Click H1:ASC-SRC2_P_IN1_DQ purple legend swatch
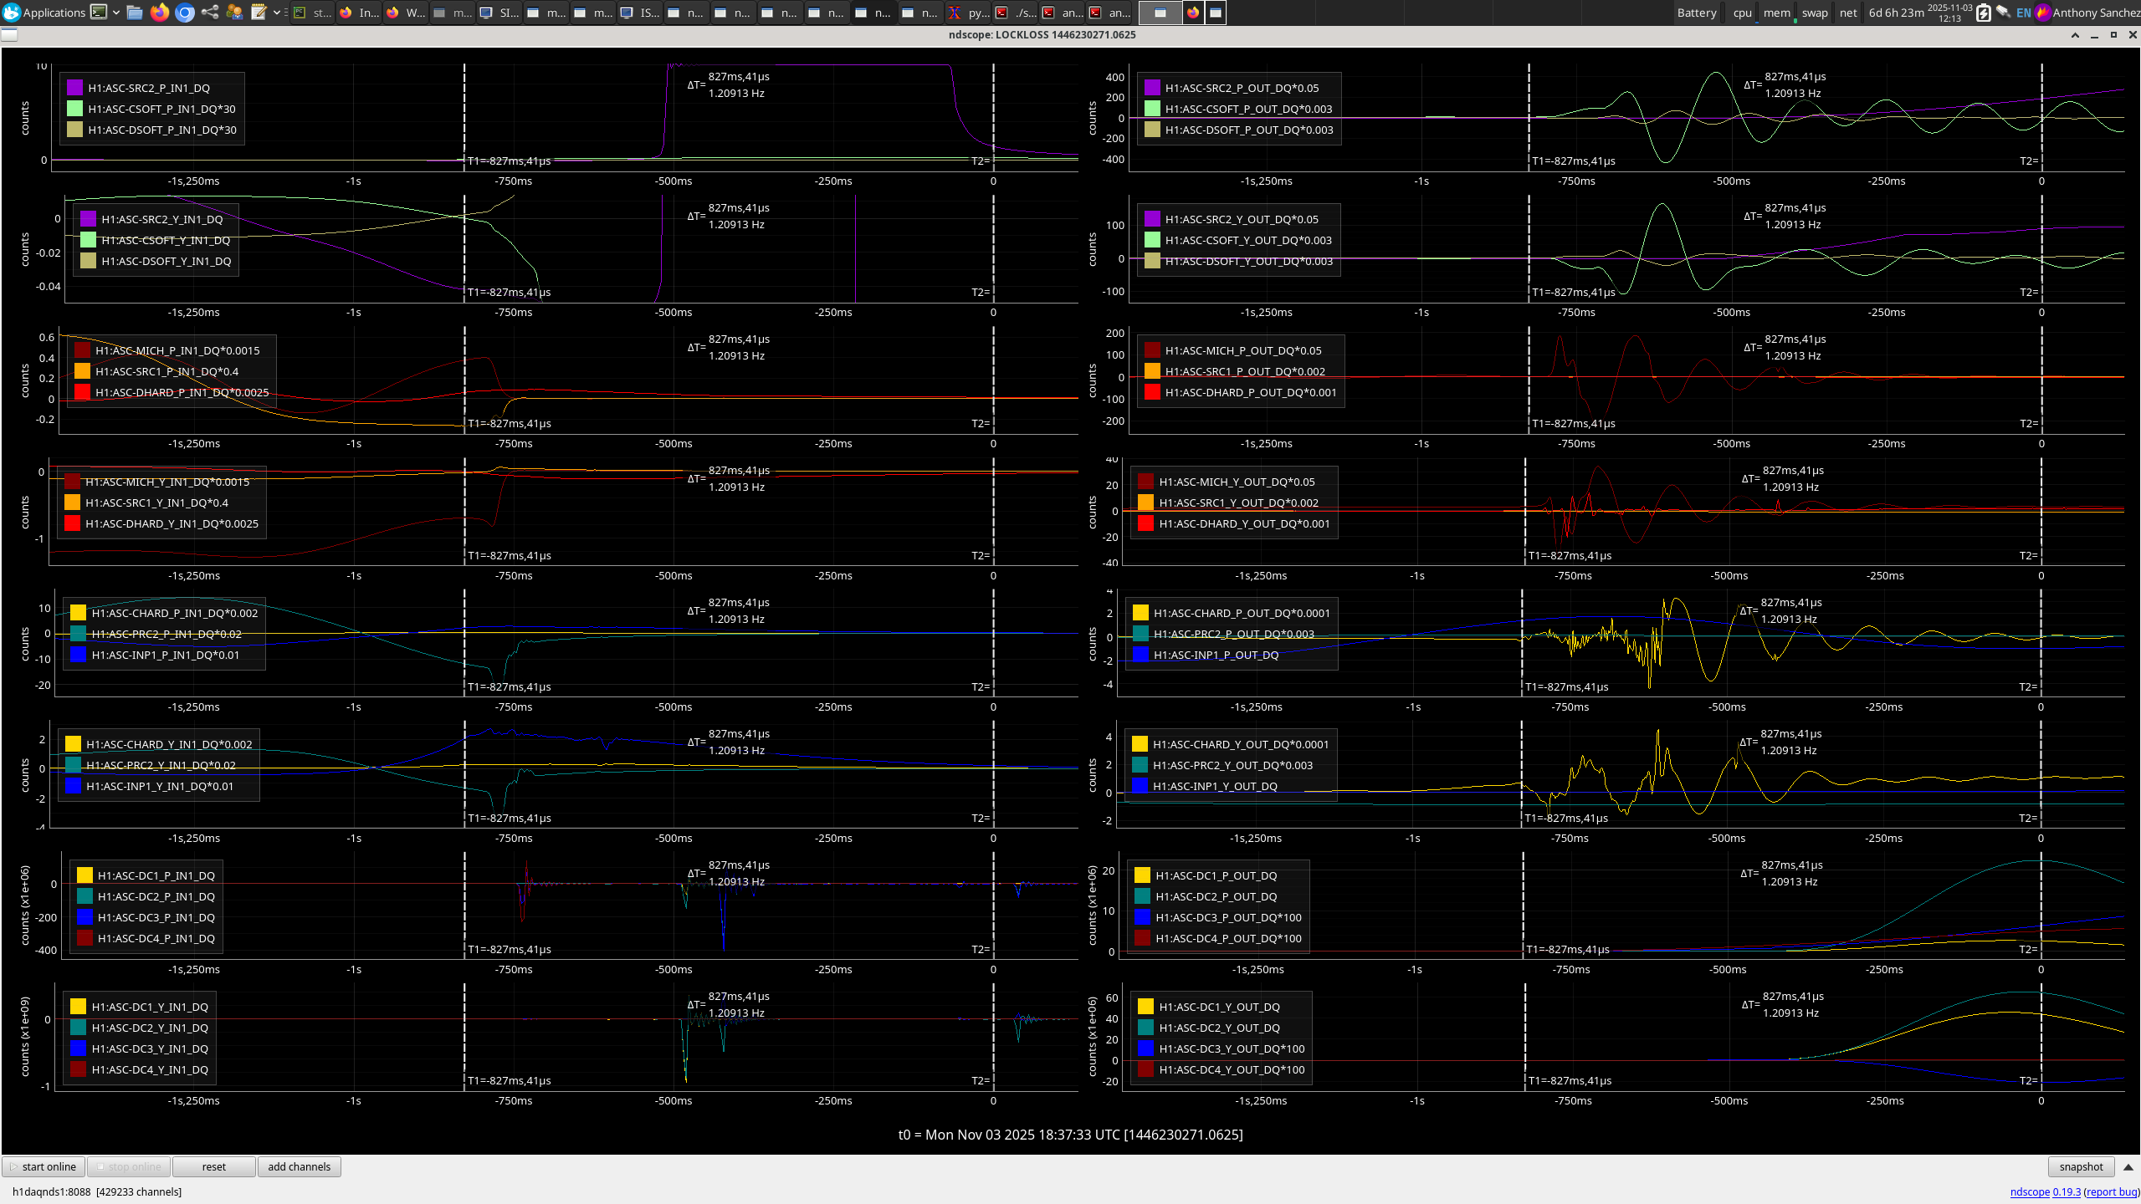Screen dimensions: 2141x1204 pos(74,88)
